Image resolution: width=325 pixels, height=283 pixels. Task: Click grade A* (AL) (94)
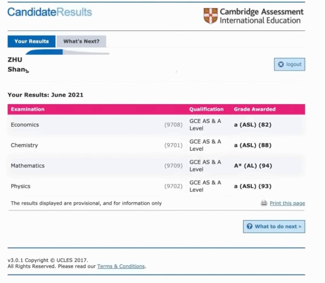click(253, 165)
